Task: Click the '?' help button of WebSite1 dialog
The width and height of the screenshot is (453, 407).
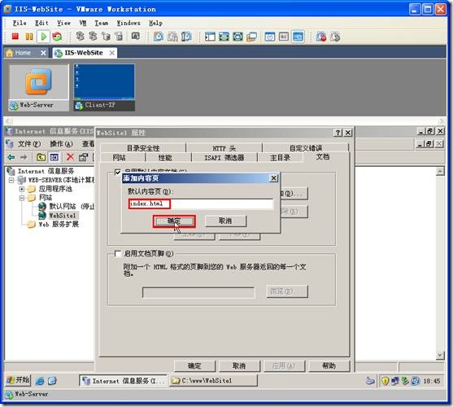Action: pos(338,133)
